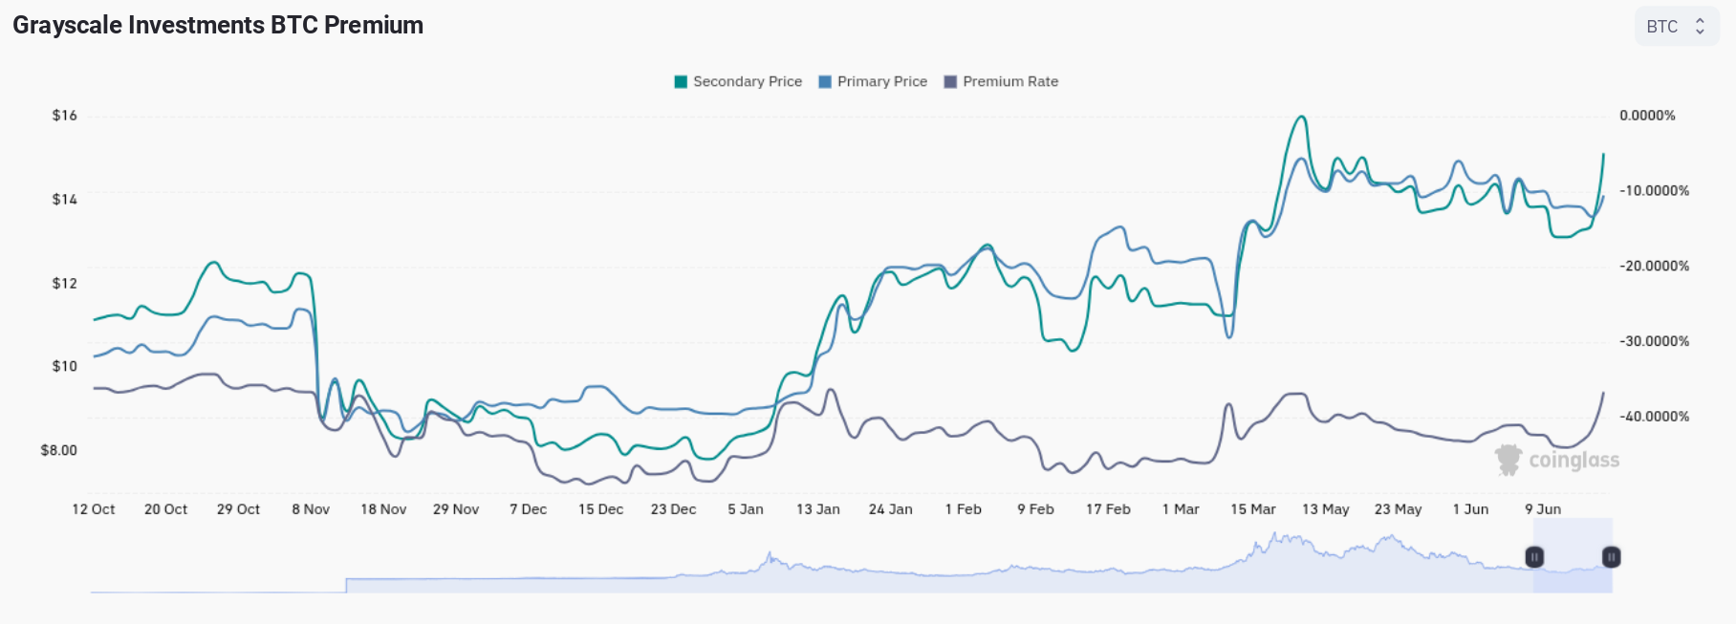Viewport: 1736px width, 624px height.
Task: Toggle the Premium Rate legend label
Action: point(1009,81)
